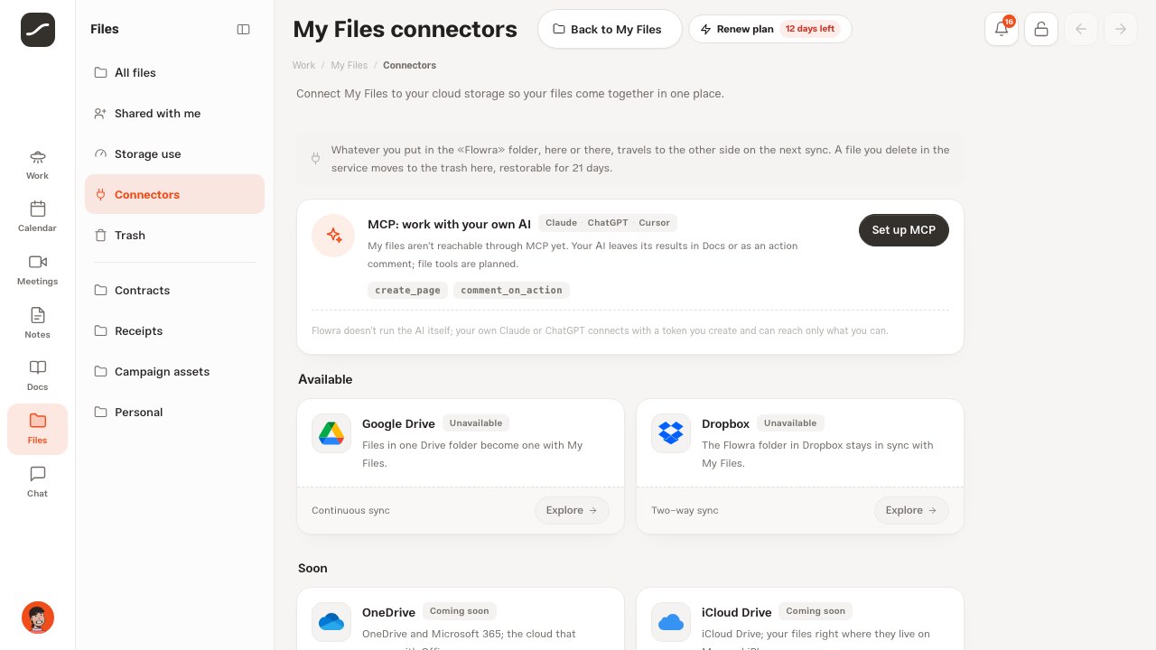Click Coming soon badge beside iCloud Drive
This screenshot has width=1156, height=650.
tap(816, 610)
